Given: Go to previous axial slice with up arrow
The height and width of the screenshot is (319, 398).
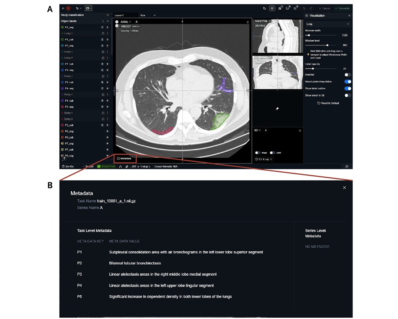Looking at the screenshot, I should tap(117, 22).
